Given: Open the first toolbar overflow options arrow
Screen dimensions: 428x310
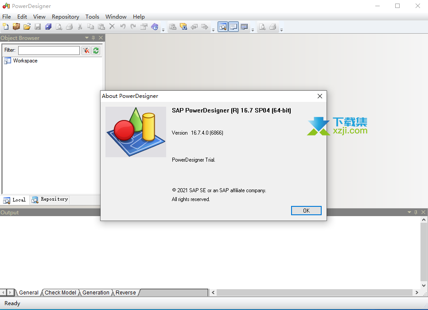Looking at the screenshot, I should click(x=163, y=30).
